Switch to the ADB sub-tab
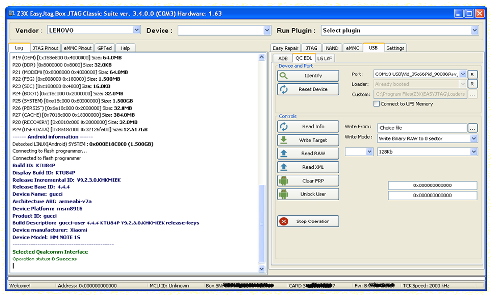 [x=283, y=58]
